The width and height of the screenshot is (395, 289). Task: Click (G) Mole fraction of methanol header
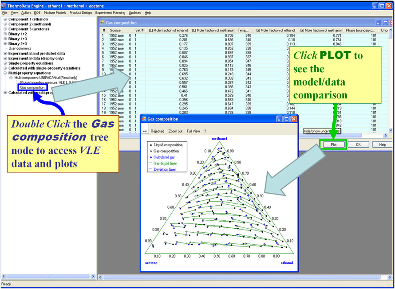coord(320,30)
